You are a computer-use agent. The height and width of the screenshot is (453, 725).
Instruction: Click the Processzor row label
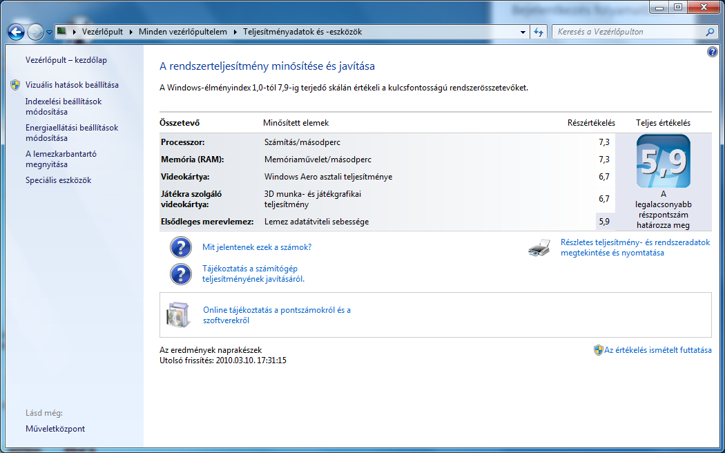tap(183, 142)
